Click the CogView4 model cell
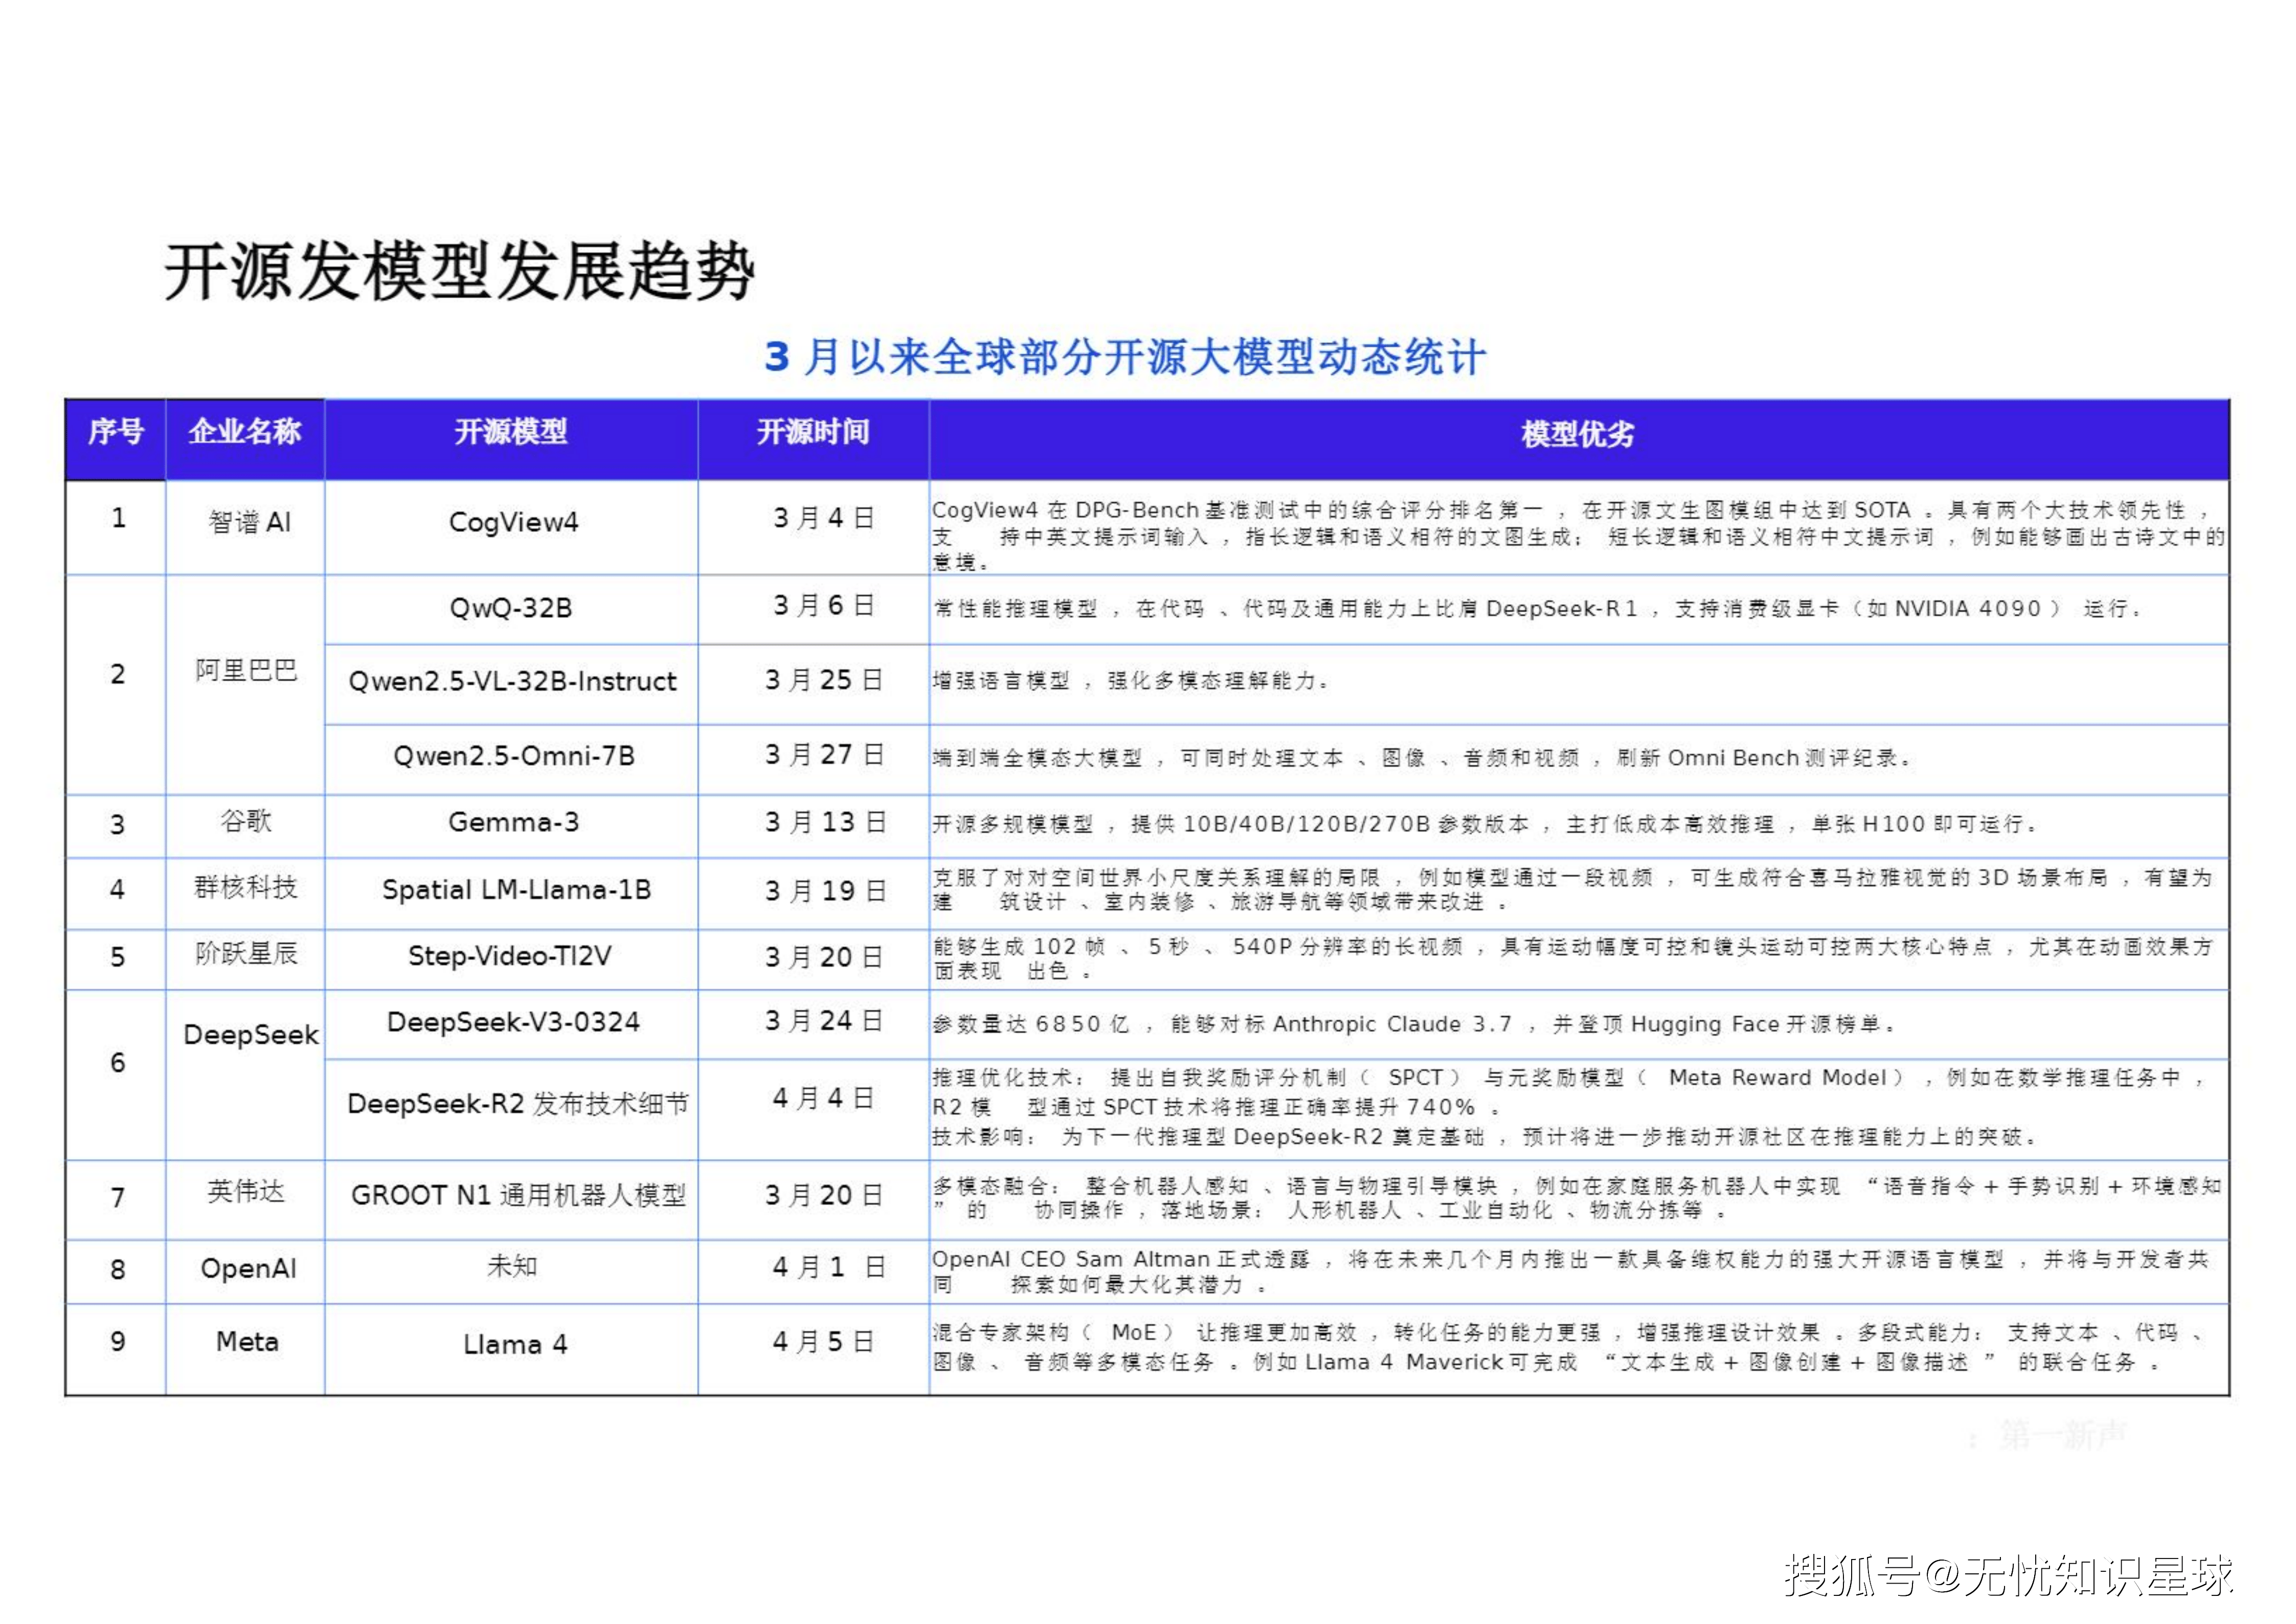The image size is (2296, 1624). tap(513, 522)
